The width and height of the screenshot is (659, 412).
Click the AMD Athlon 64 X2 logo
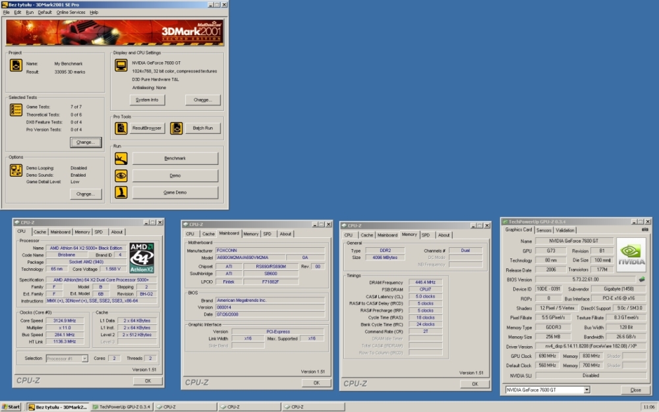[142, 257]
